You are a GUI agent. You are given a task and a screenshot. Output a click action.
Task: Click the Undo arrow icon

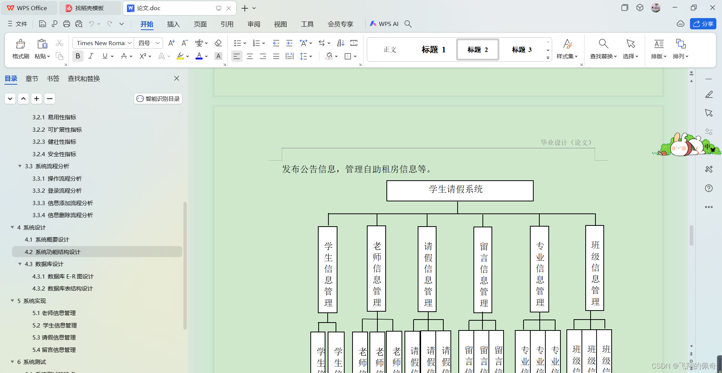point(92,24)
